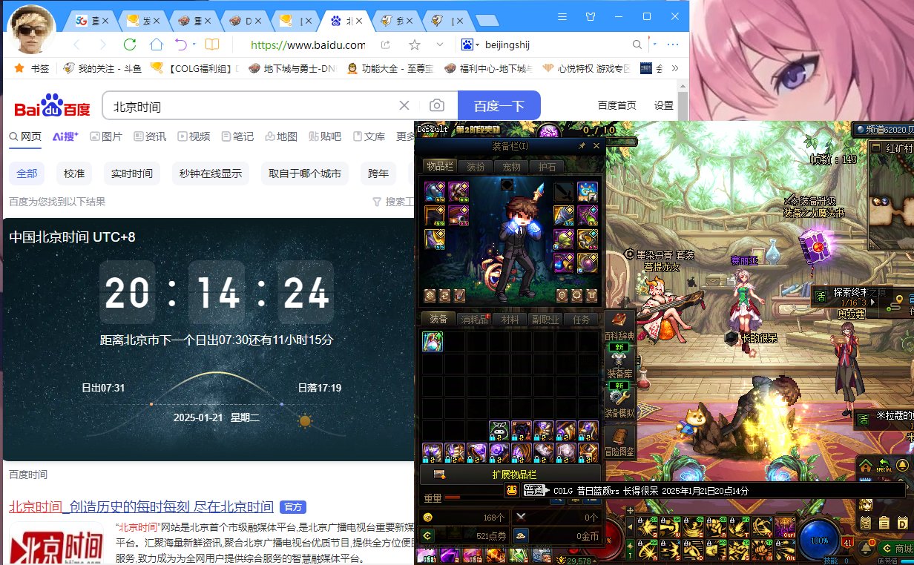Click the camera image-search icon in Baidu
Screen dimensions: 914x565
tap(437, 106)
